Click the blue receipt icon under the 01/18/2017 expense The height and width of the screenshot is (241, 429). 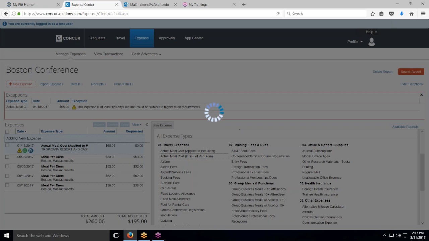[x=30, y=151]
